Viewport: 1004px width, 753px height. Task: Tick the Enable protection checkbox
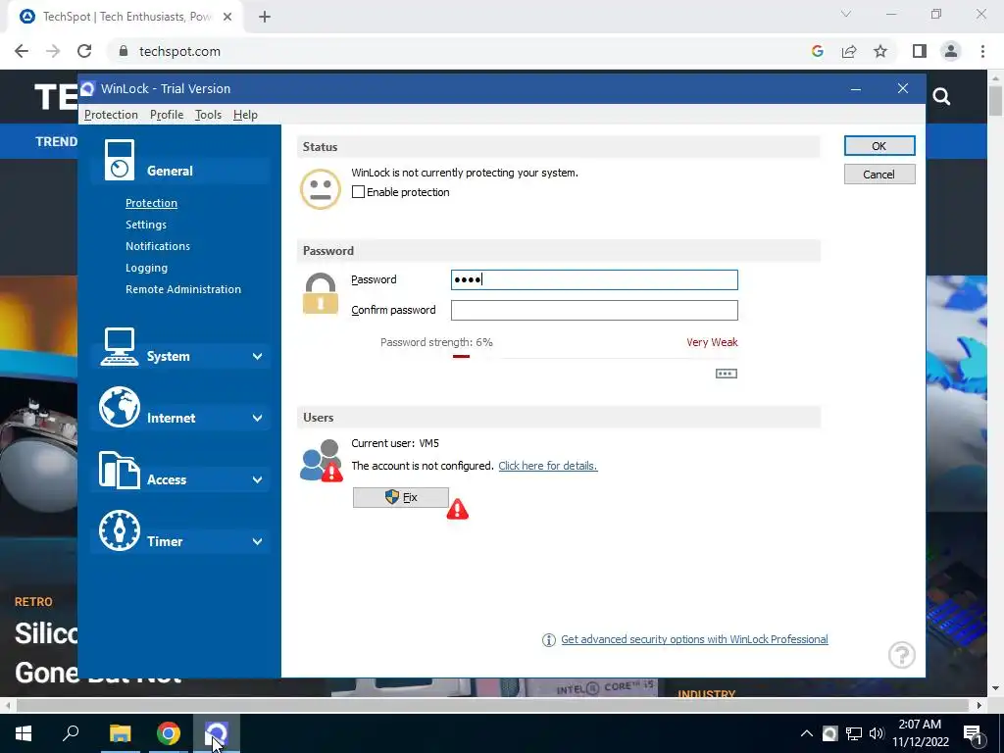[358, 192]
